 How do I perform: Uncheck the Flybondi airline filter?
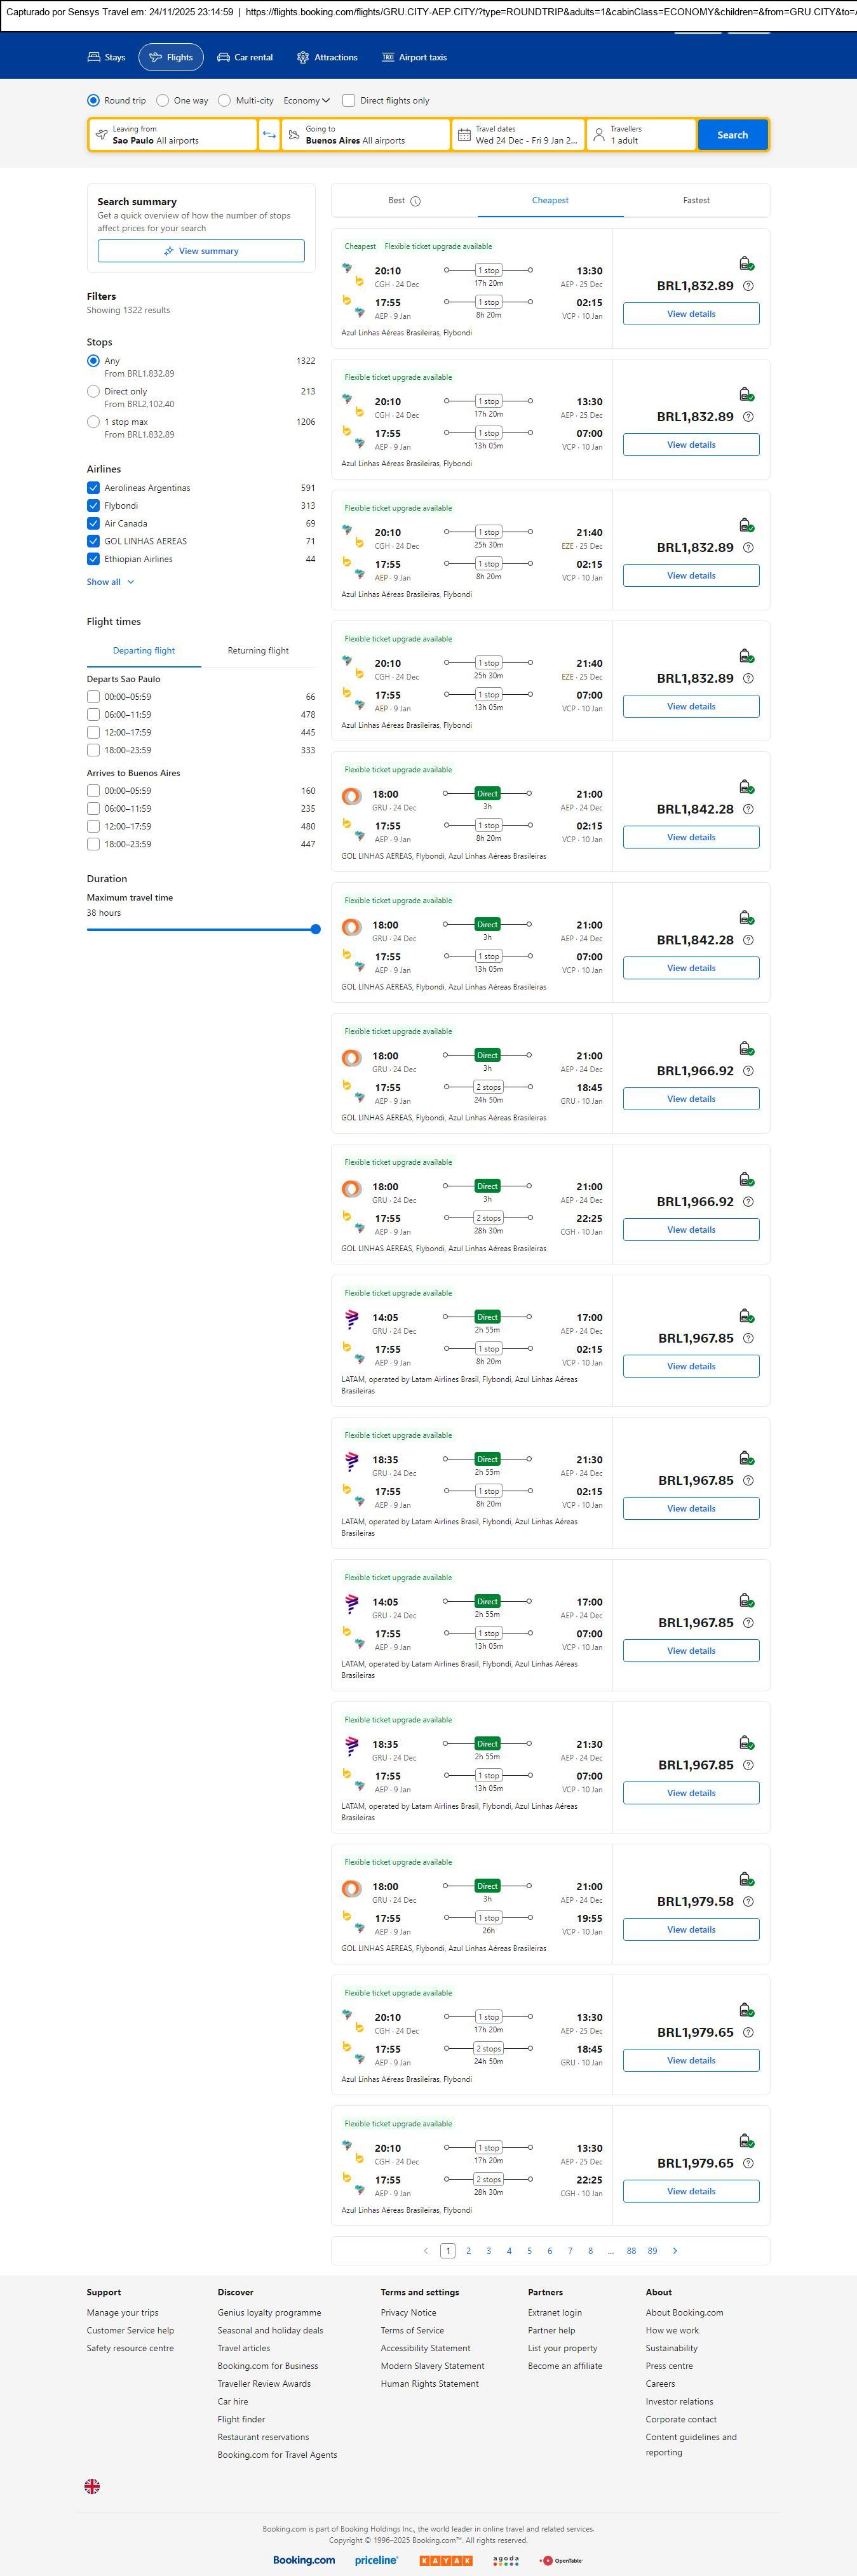click(x=93, y=506)
